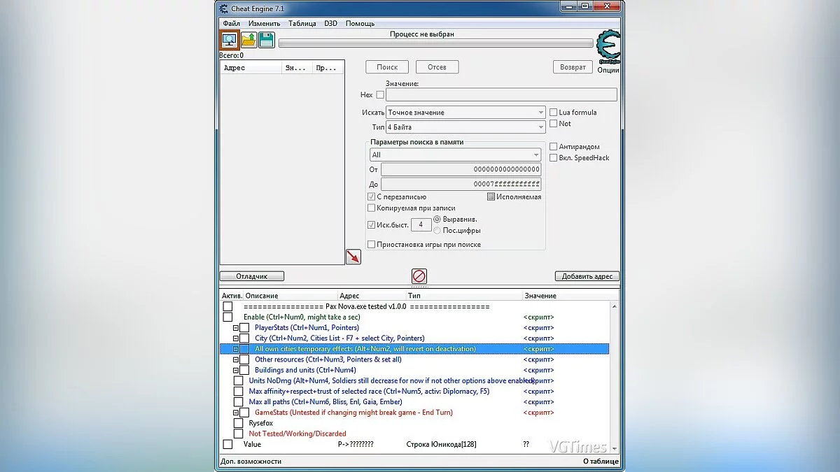Select the Пос.цифры radio button
The height and width of the screenshot is (472, 840).
437,230
